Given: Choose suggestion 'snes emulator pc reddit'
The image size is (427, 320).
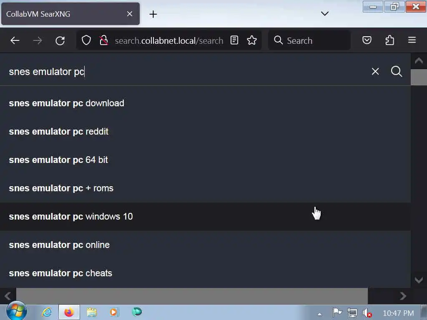Looking at the screenshot, I should point(205,131).
